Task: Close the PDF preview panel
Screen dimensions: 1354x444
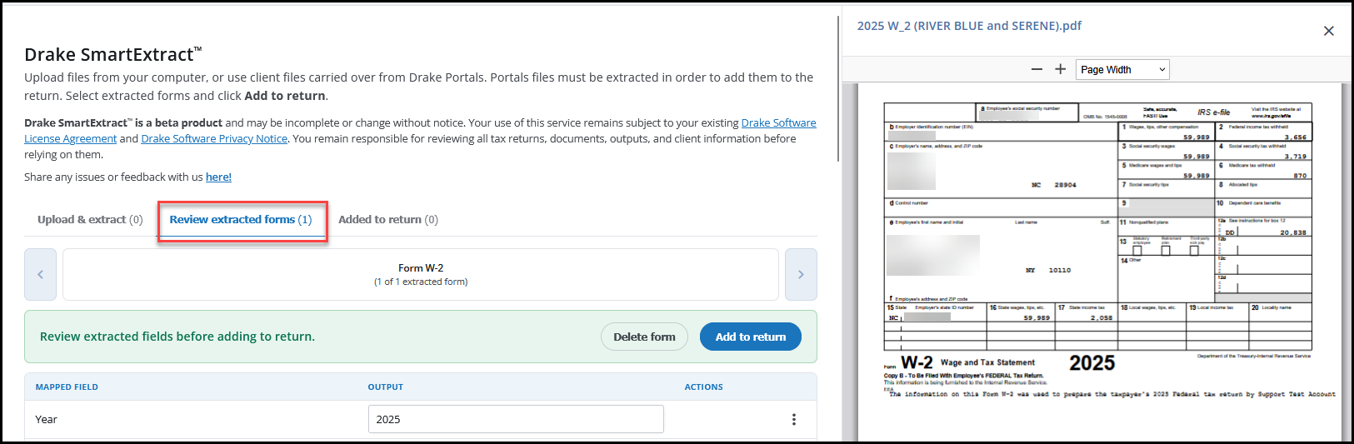Action: point(1328,31)
